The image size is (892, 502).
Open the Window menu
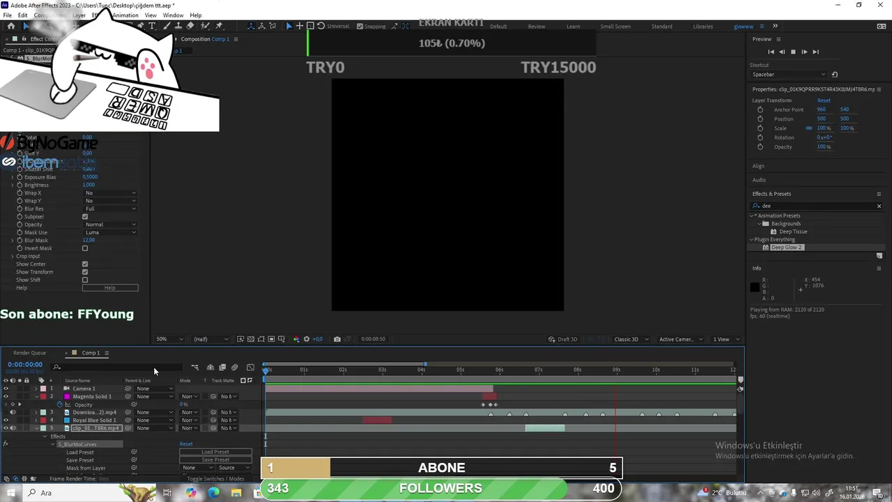tap(173, 15)
